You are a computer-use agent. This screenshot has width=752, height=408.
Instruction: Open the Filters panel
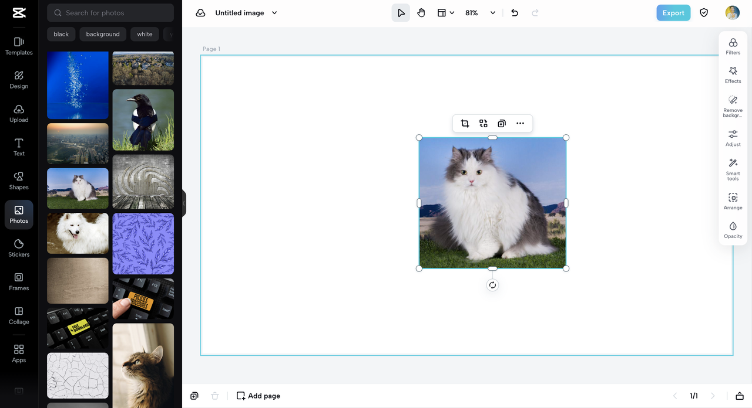(x=733, y=46)
